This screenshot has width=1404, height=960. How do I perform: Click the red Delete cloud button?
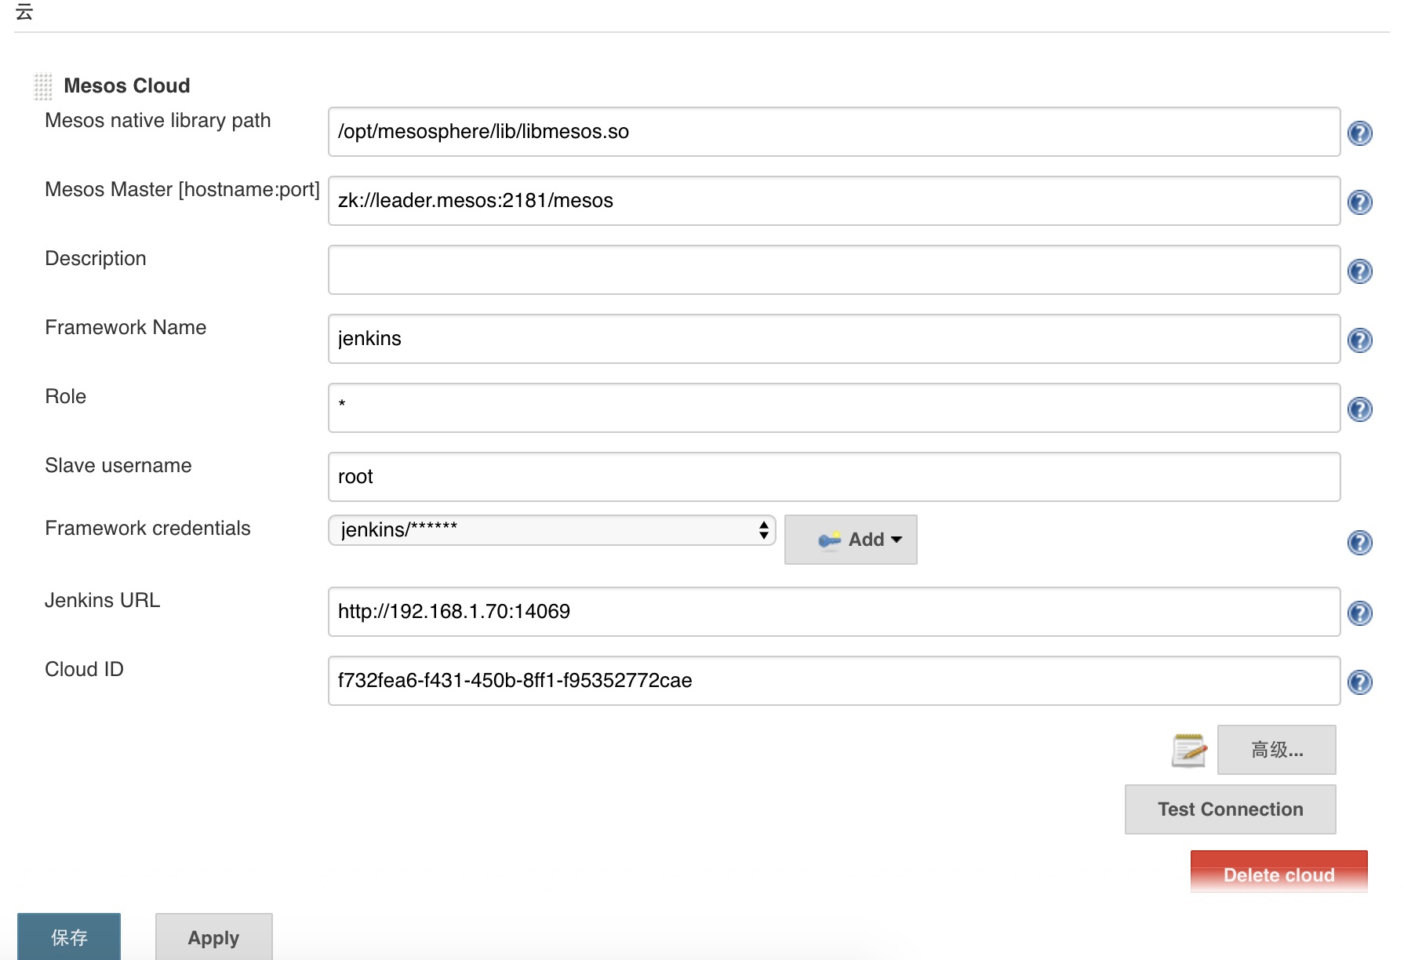[1279, 874]
